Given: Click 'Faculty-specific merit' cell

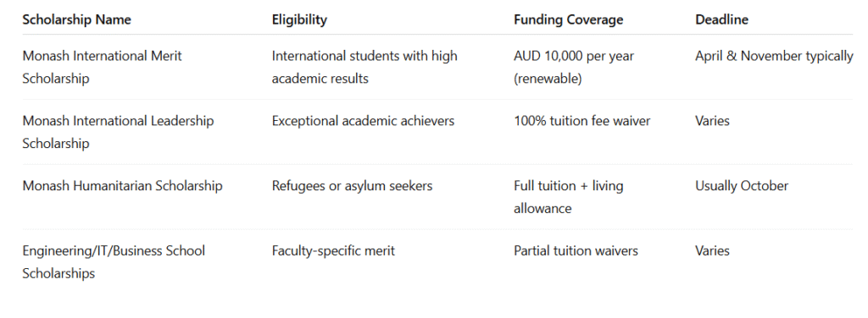Looking at the screenshot, I should tap(333, 251).
